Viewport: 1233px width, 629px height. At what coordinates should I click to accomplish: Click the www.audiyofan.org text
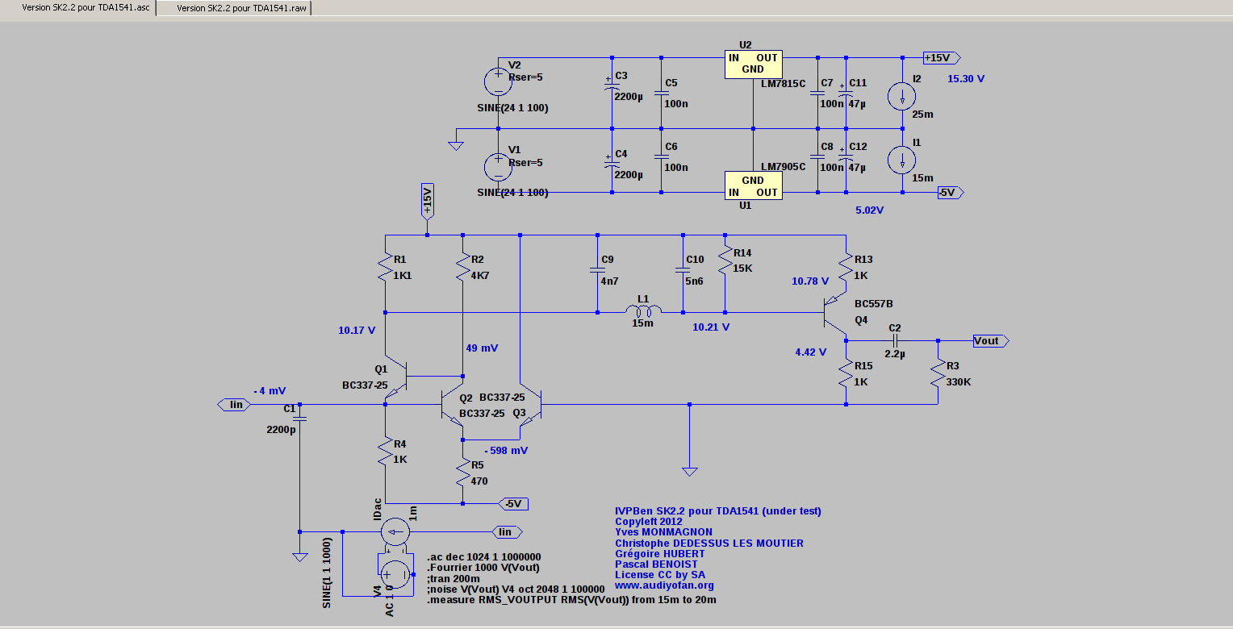(664, 585)
